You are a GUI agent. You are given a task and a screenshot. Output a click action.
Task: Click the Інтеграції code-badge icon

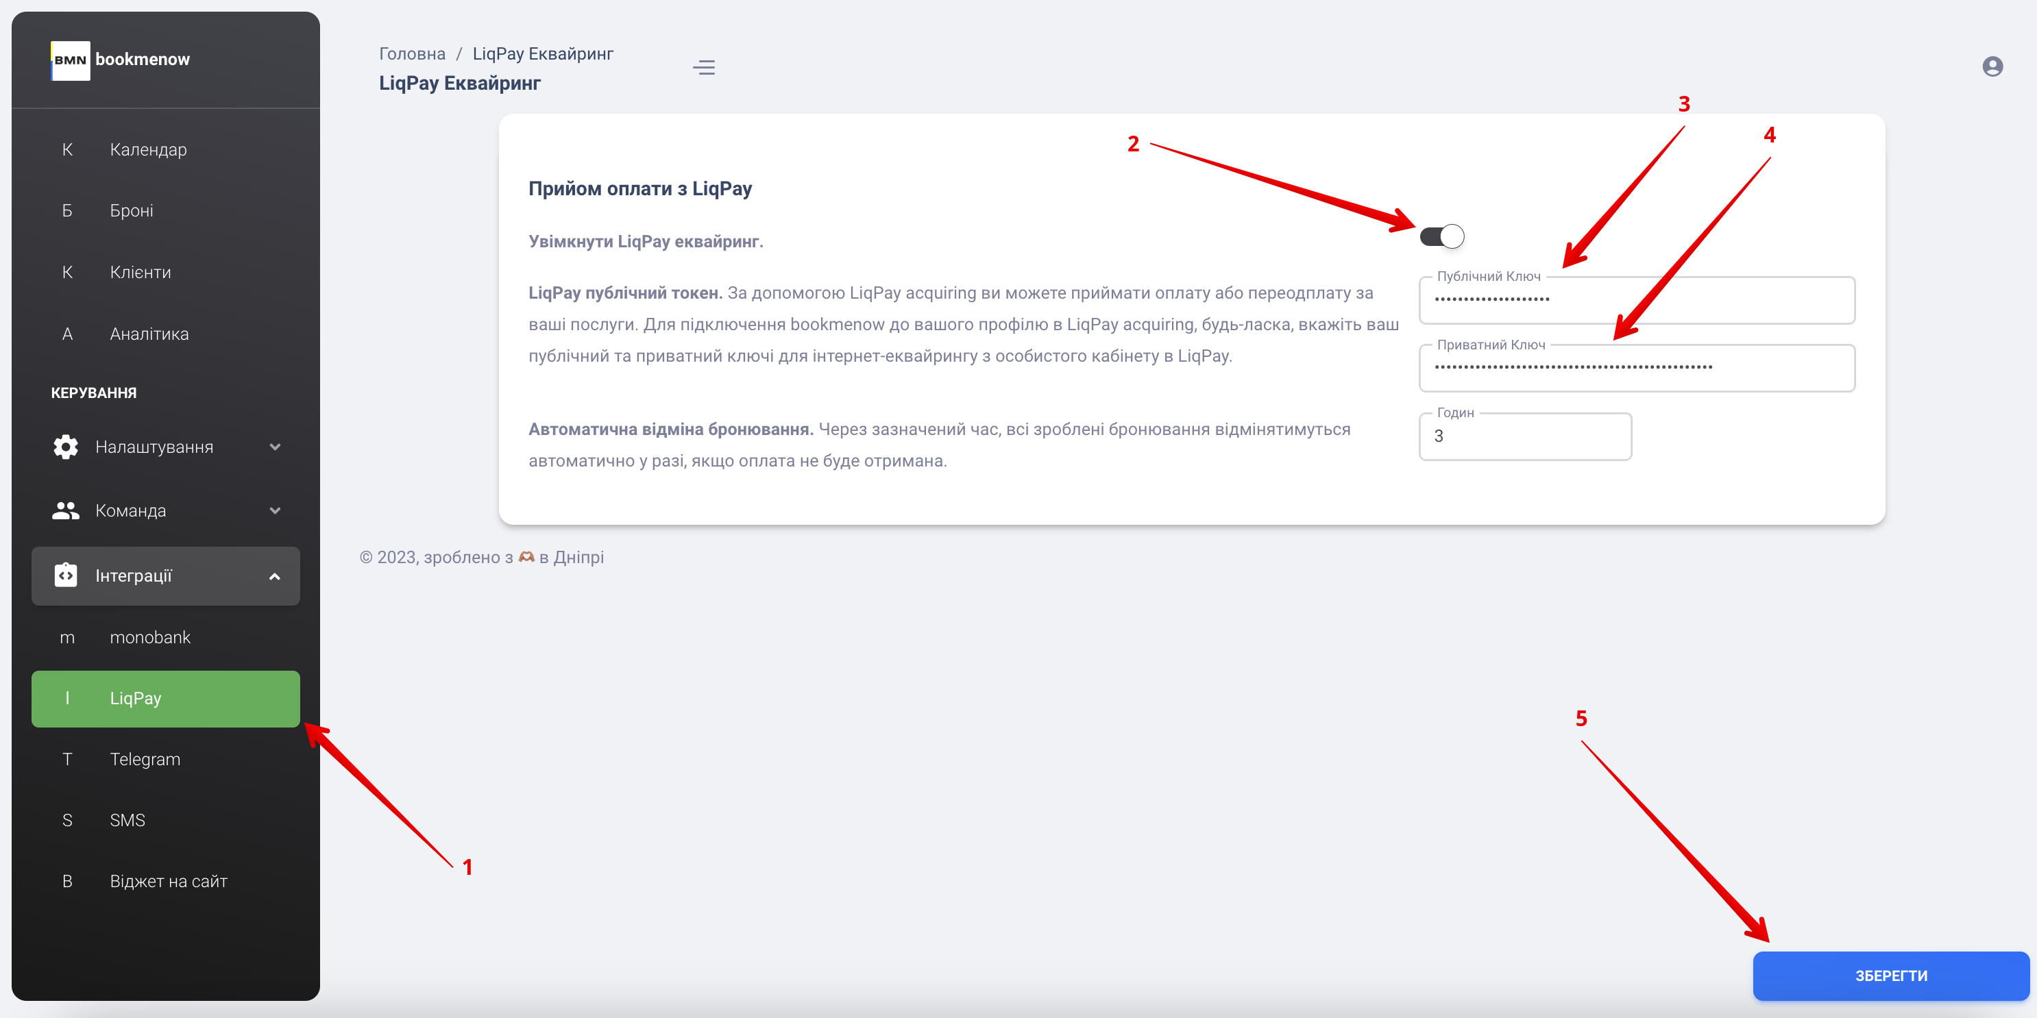point(66,575)
